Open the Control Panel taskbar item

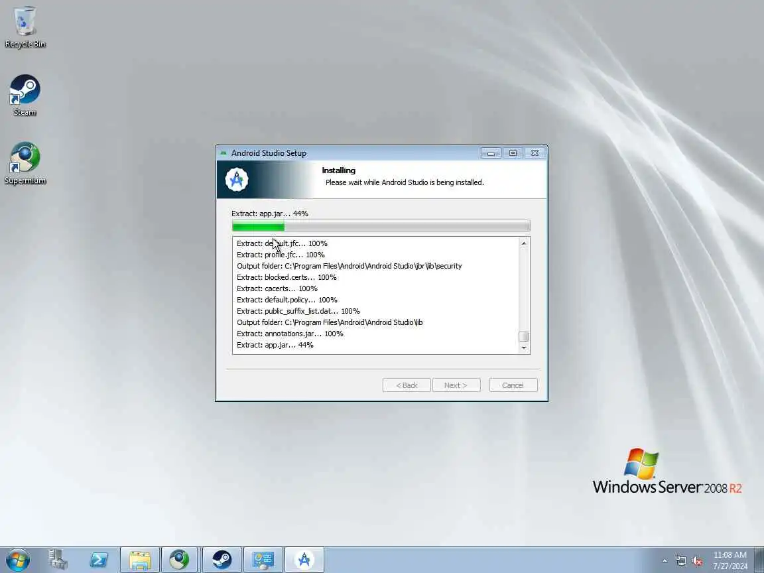(x=263, y=560)
